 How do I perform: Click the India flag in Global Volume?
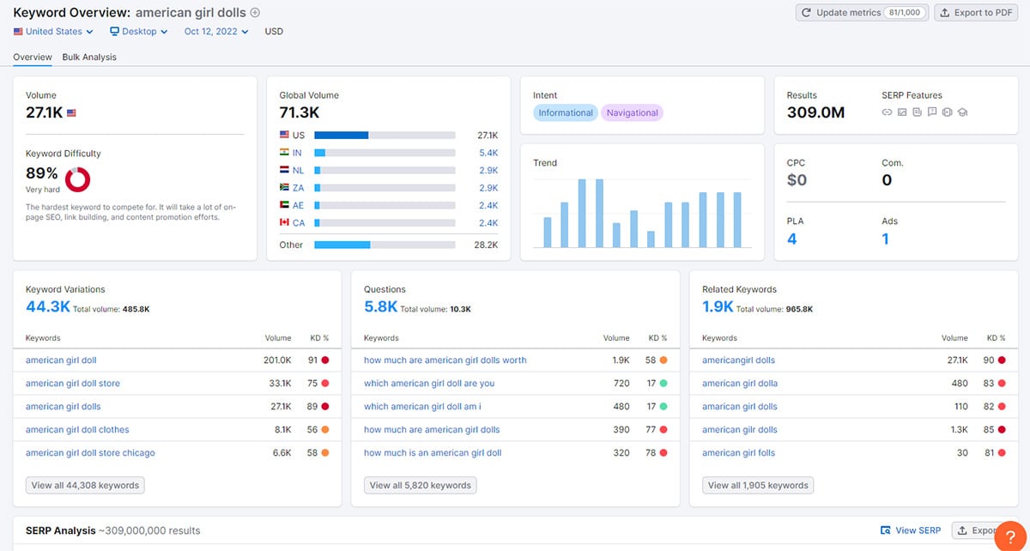pyautogui.click(x=285, y=153)
